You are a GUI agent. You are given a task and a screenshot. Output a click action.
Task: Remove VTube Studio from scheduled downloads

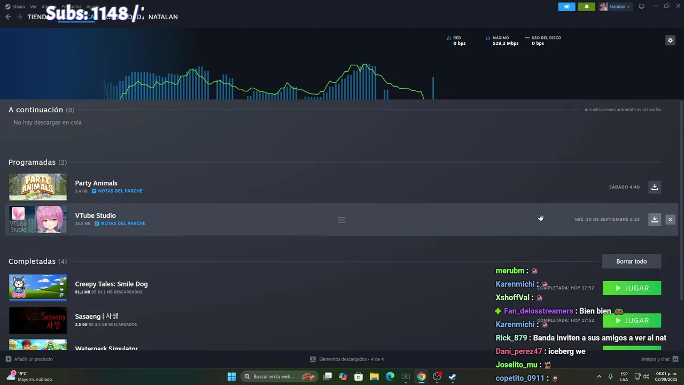(670, 219)
